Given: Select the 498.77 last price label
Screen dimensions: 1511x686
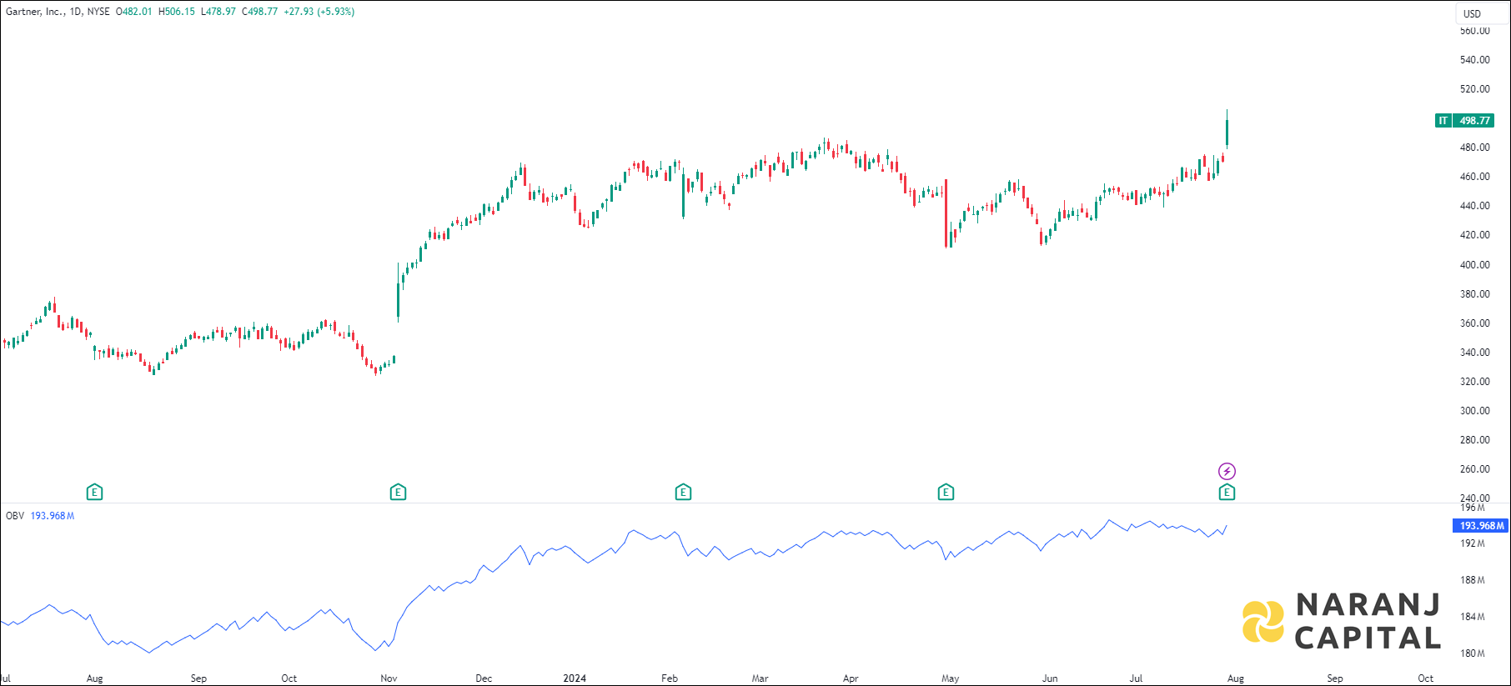Looking at the screenshot, I should [1474, 121].
